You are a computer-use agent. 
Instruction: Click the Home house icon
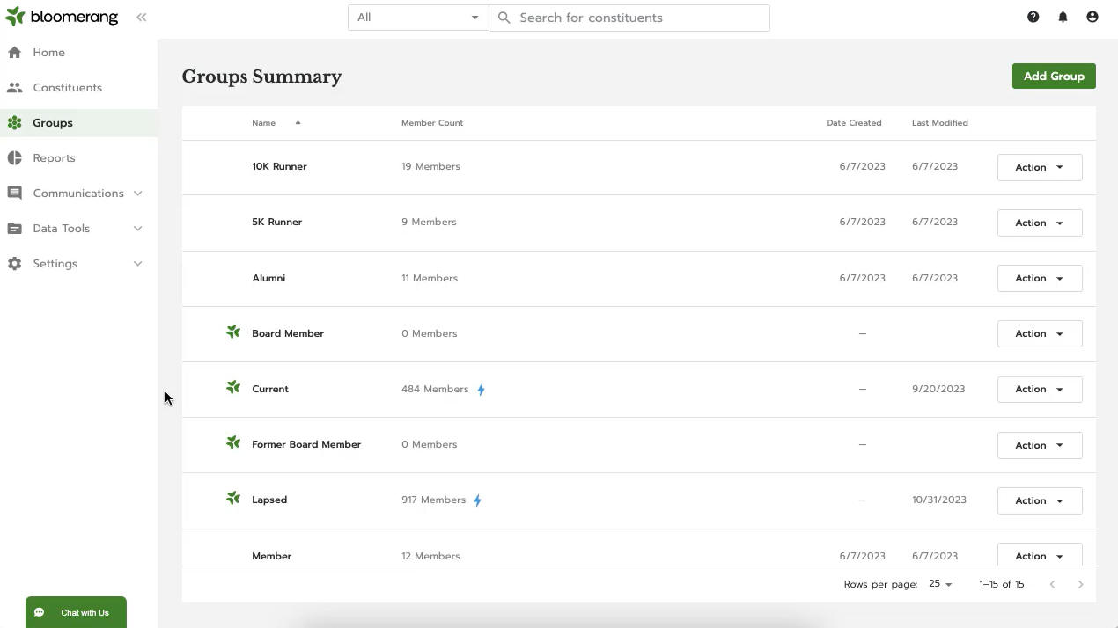14,53
